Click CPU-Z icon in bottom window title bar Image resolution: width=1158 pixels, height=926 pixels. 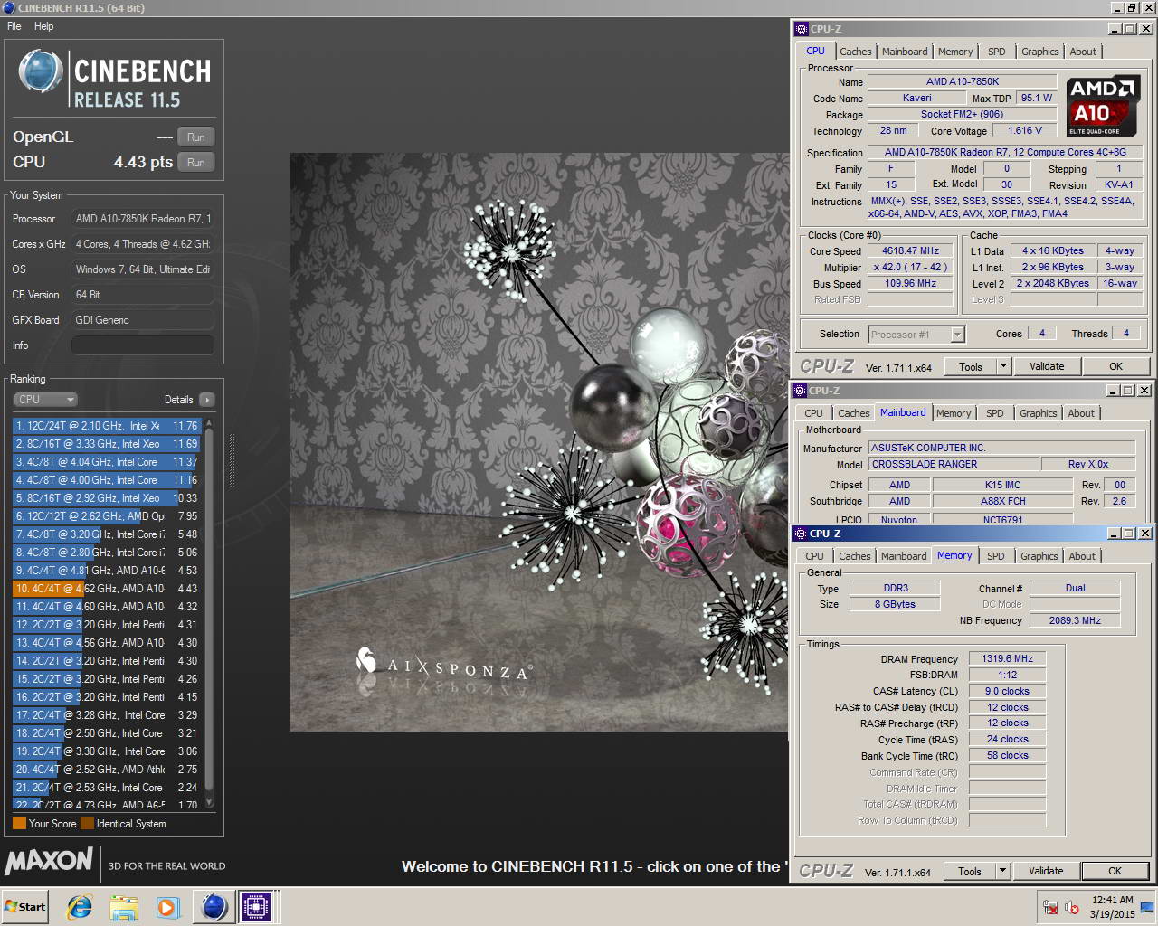click(802, 534)
